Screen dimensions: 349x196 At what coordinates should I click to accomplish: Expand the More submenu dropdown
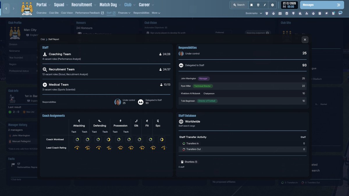point(156,13)
